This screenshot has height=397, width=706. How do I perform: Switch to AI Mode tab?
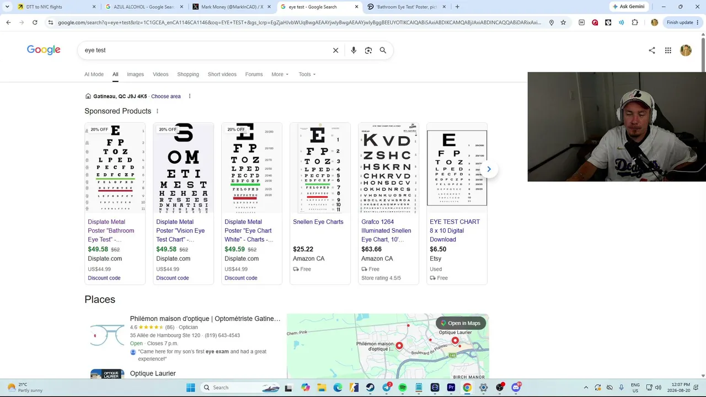[x=94, y=74]
